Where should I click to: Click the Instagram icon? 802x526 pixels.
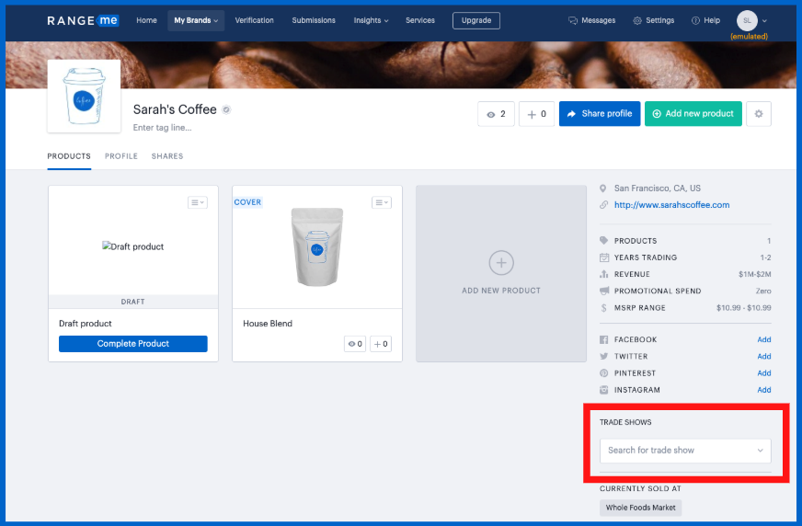(x=604, y=390)
